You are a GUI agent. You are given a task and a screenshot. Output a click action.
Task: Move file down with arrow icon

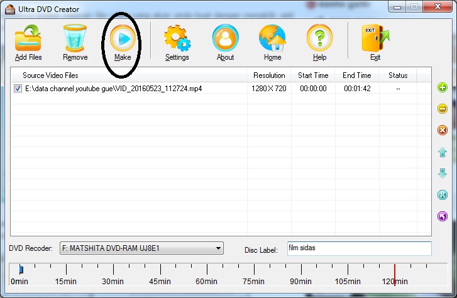coord(443,173)
